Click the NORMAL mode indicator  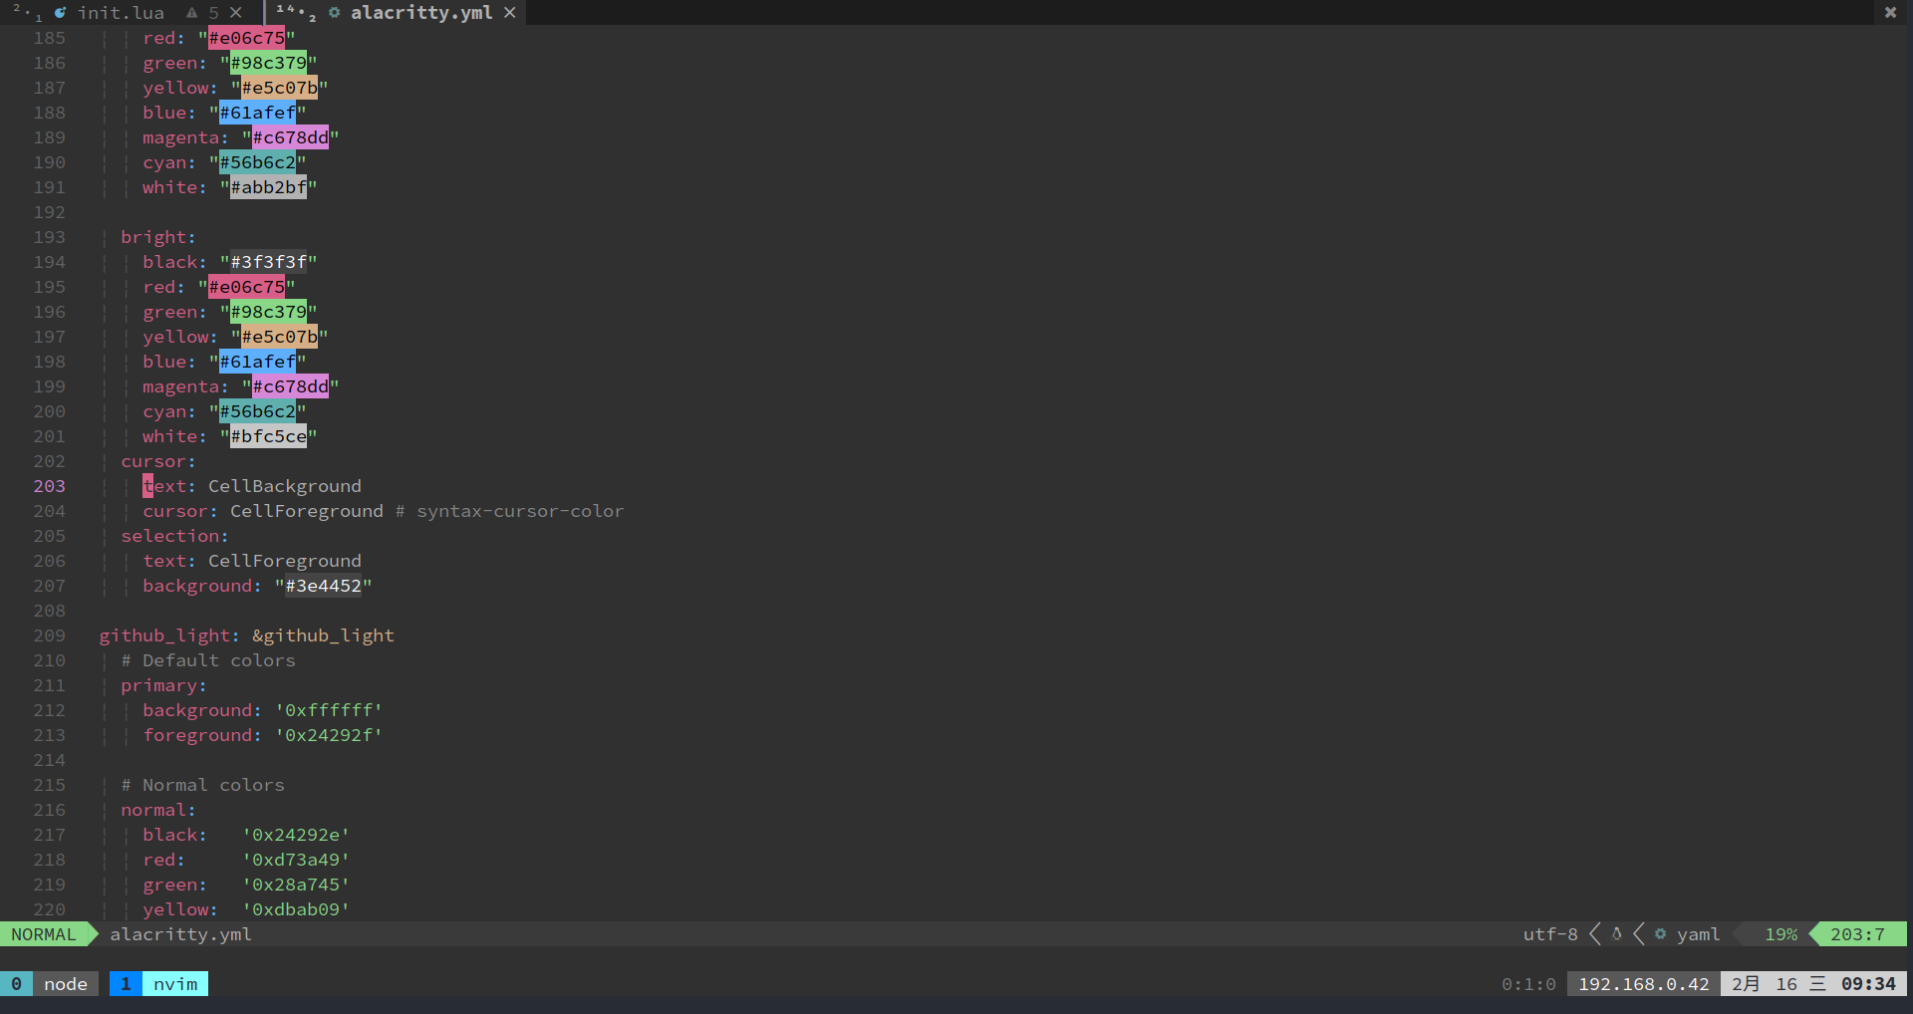coord(43,934)
